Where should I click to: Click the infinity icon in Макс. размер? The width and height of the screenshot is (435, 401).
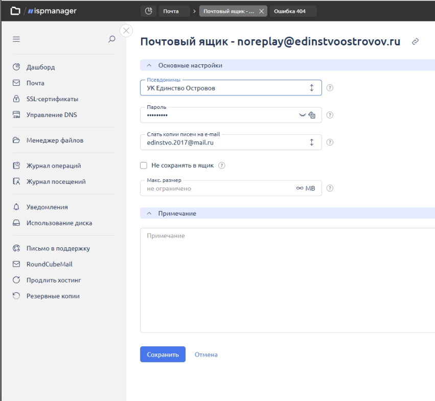pyautogui.click(x=300, y=188)
